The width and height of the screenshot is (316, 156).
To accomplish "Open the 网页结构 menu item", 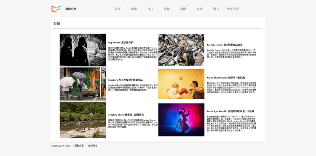I will pos(233,9).
